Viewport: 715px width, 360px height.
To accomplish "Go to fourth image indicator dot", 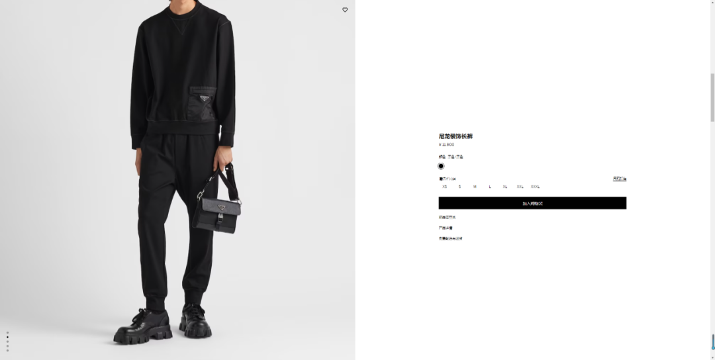I will point(7,346).
